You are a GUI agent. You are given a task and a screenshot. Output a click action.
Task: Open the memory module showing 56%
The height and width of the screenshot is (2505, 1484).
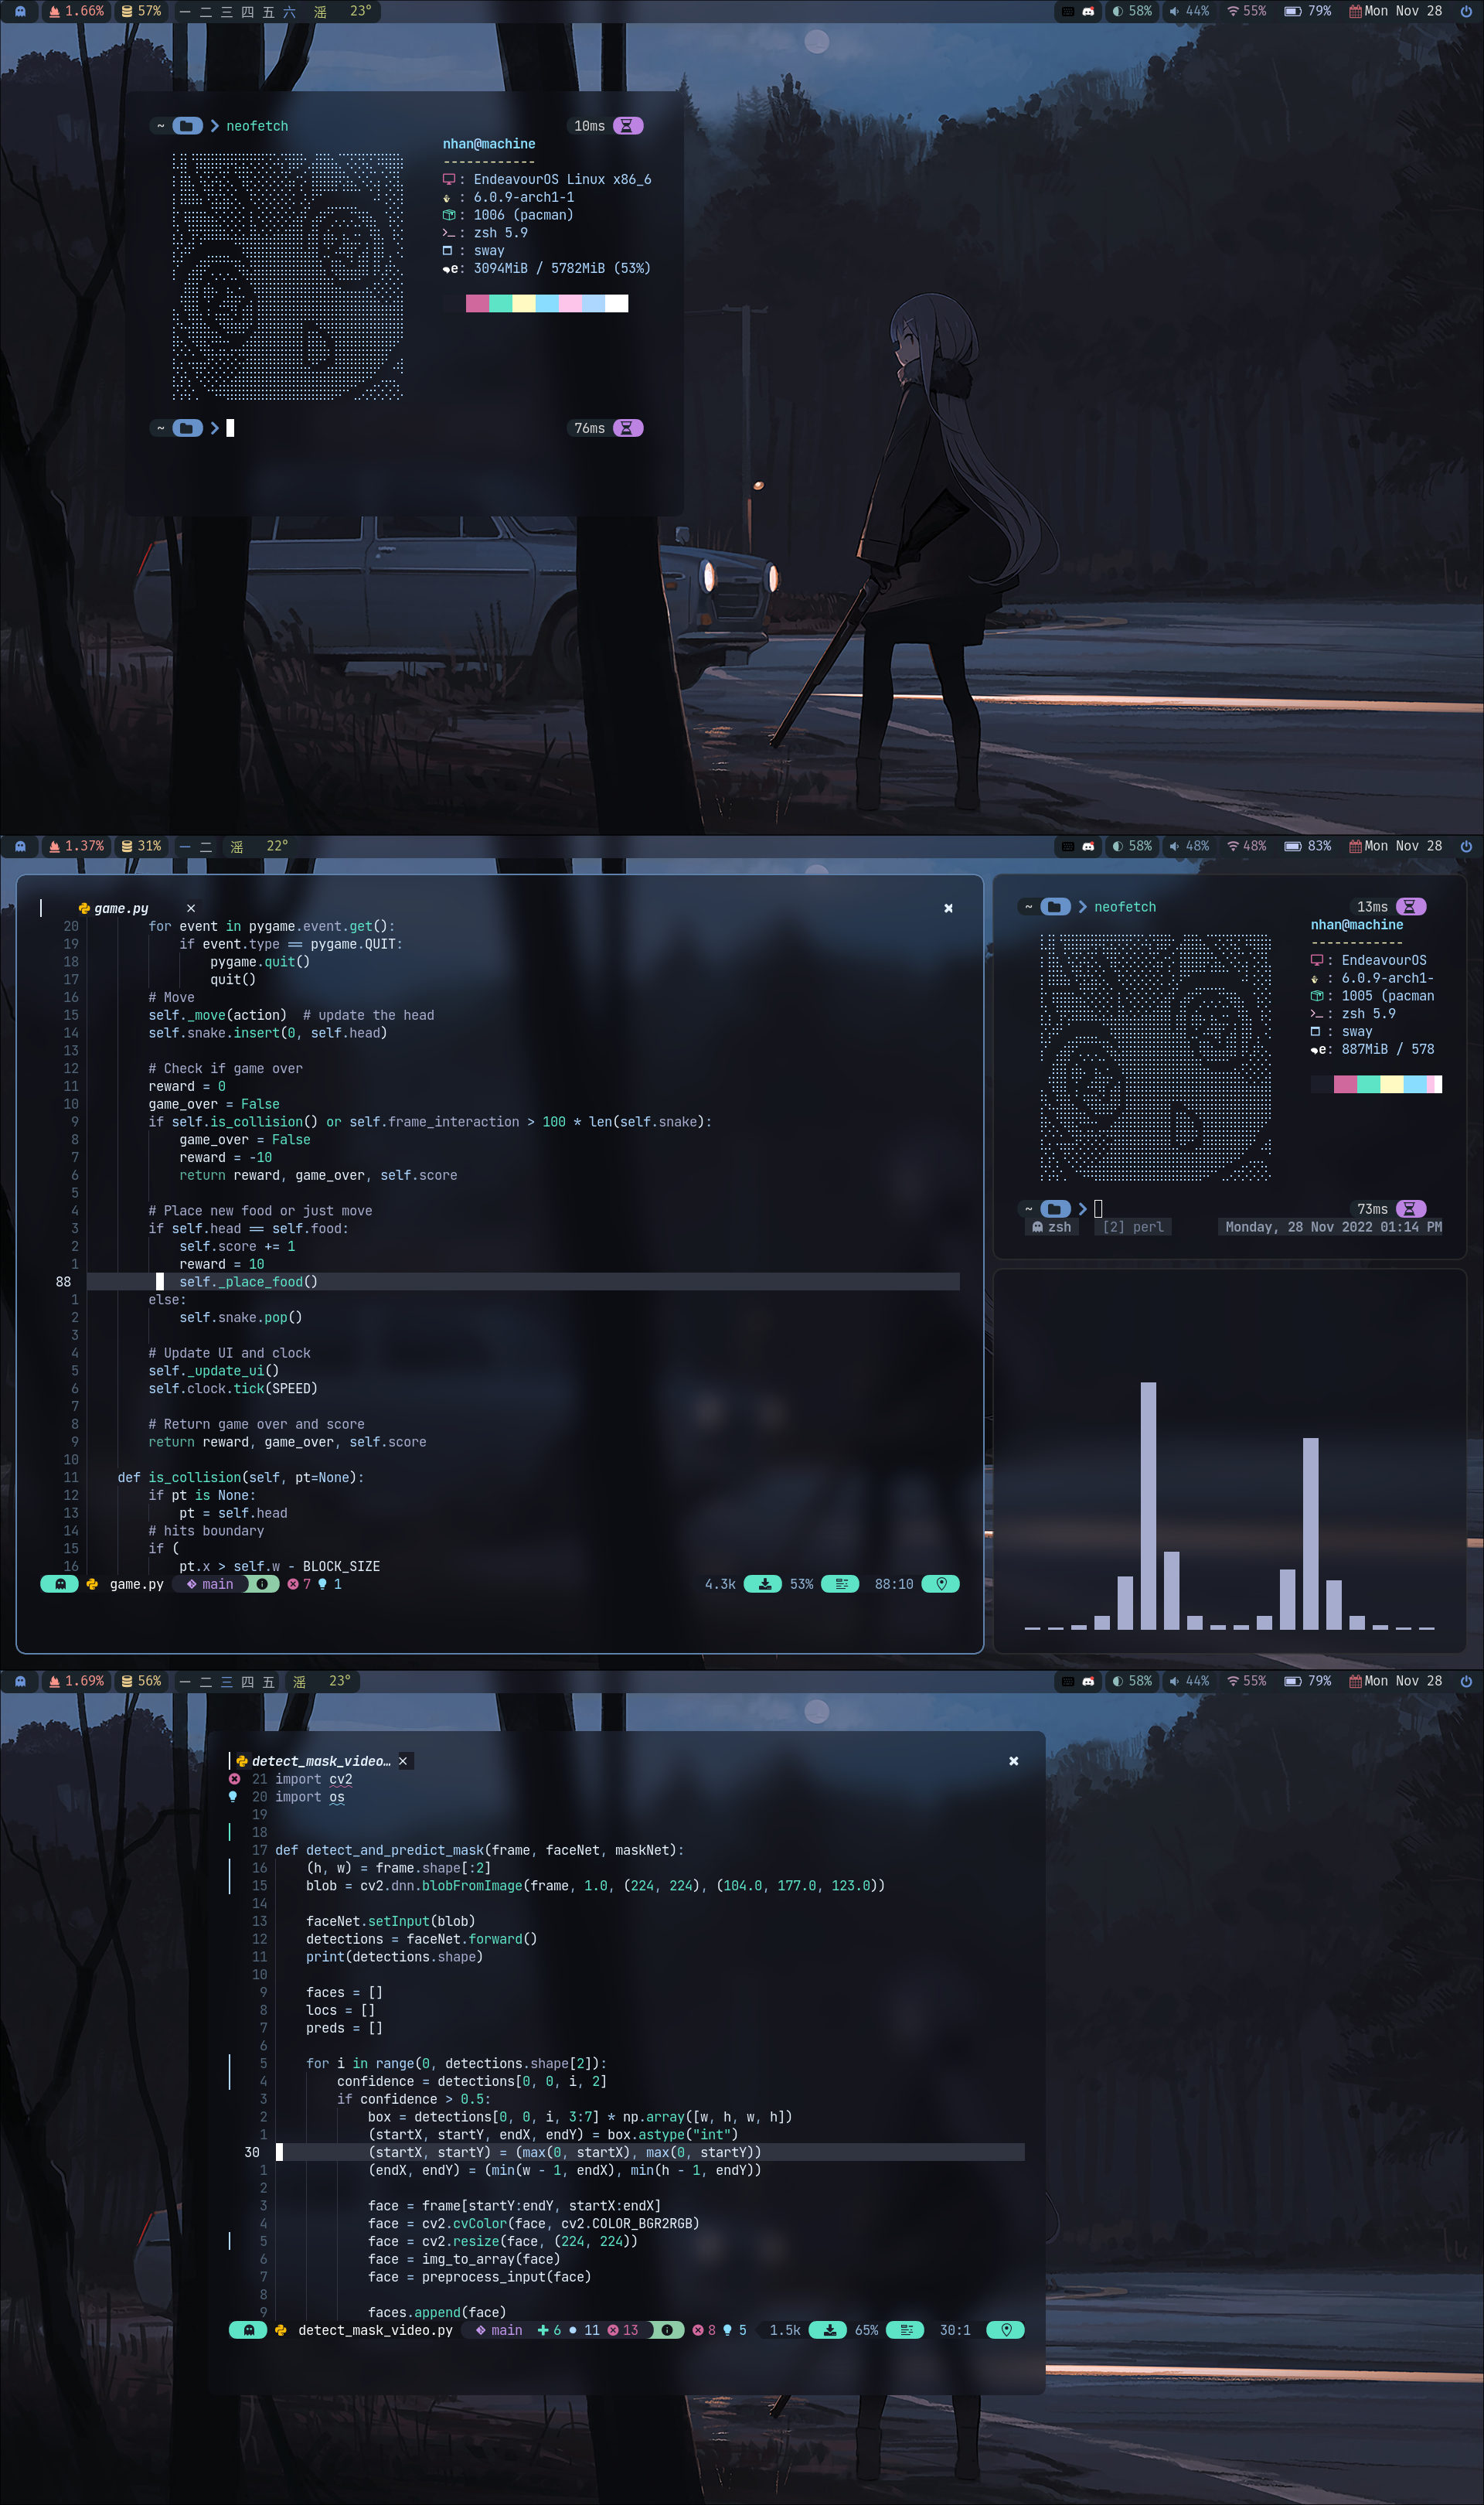click(x=141, y=1681)
